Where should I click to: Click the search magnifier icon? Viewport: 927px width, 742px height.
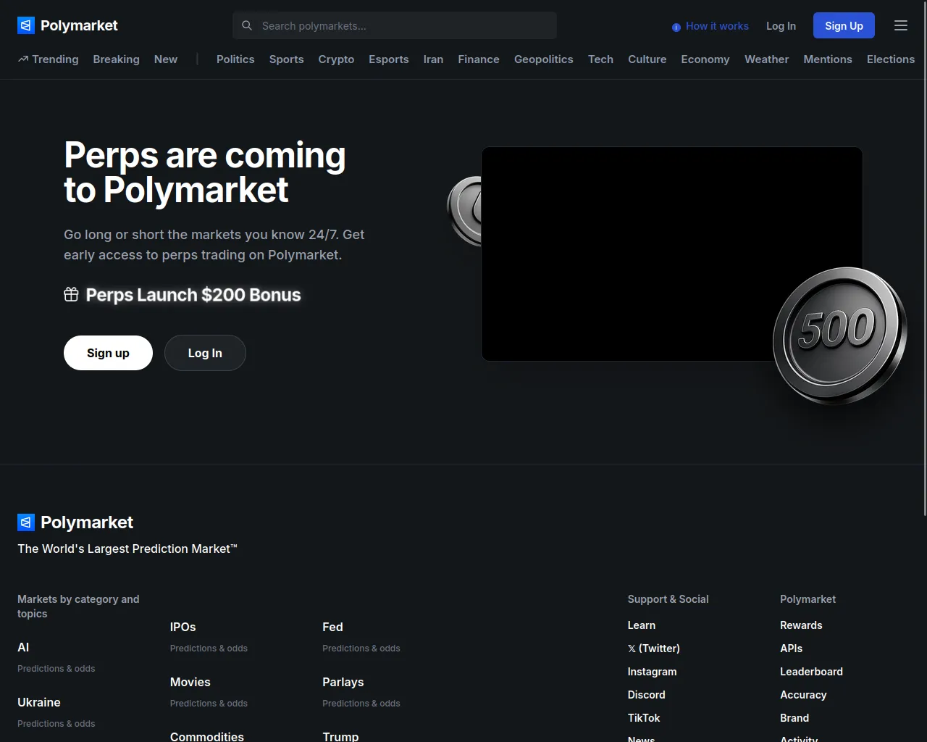click(247, 25)
